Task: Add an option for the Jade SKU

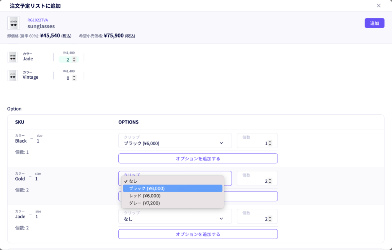Action: 198,234
